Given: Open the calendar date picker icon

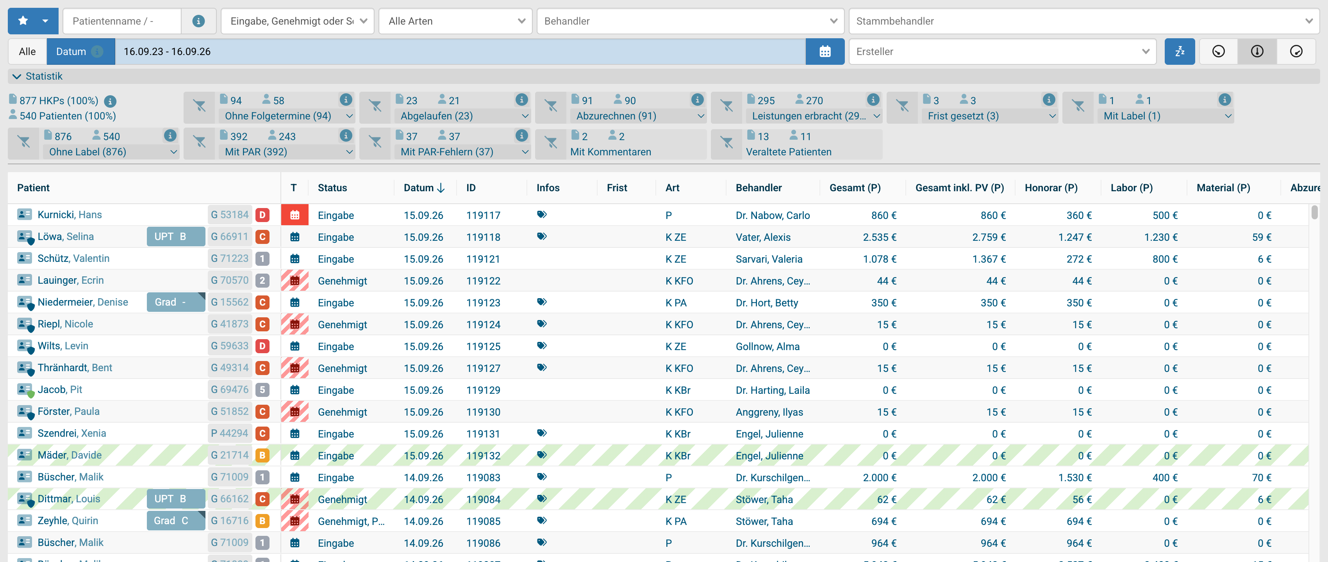Looking at the screenshot, I should click(x=825, y=52).
